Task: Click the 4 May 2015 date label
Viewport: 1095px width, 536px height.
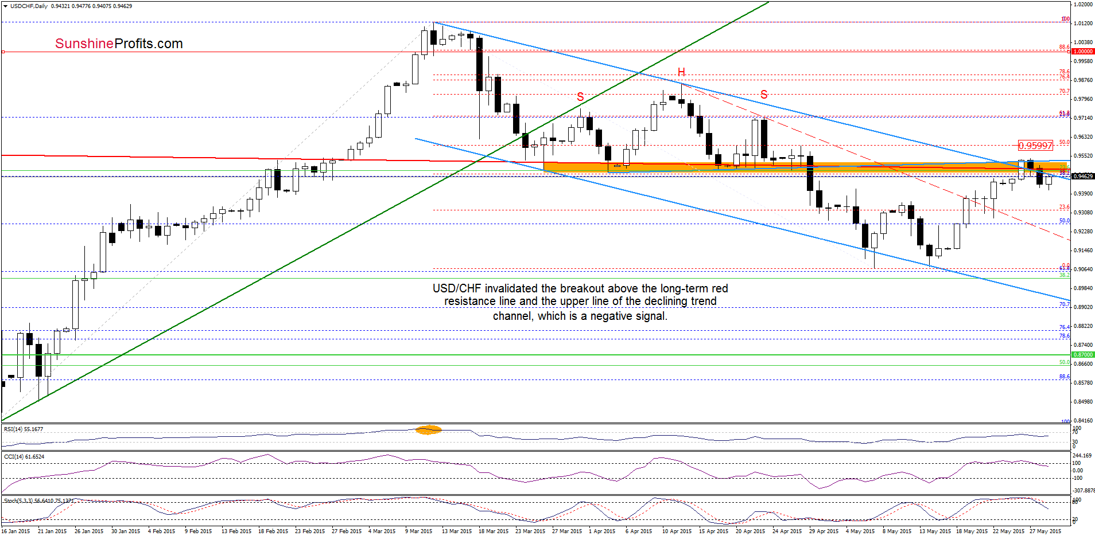Action: (860, 531)
